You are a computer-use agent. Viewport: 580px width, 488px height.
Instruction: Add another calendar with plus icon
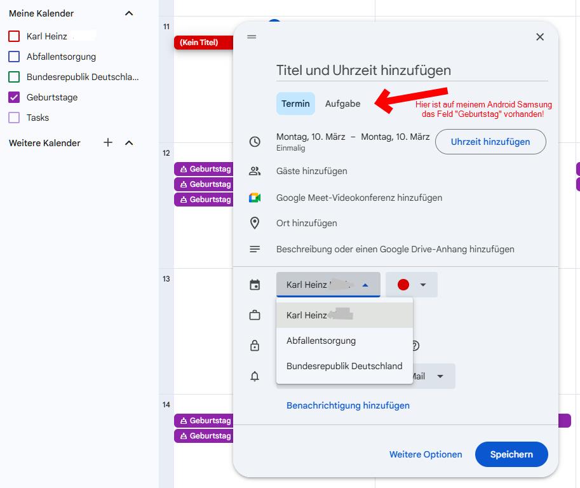pos(108,142)
